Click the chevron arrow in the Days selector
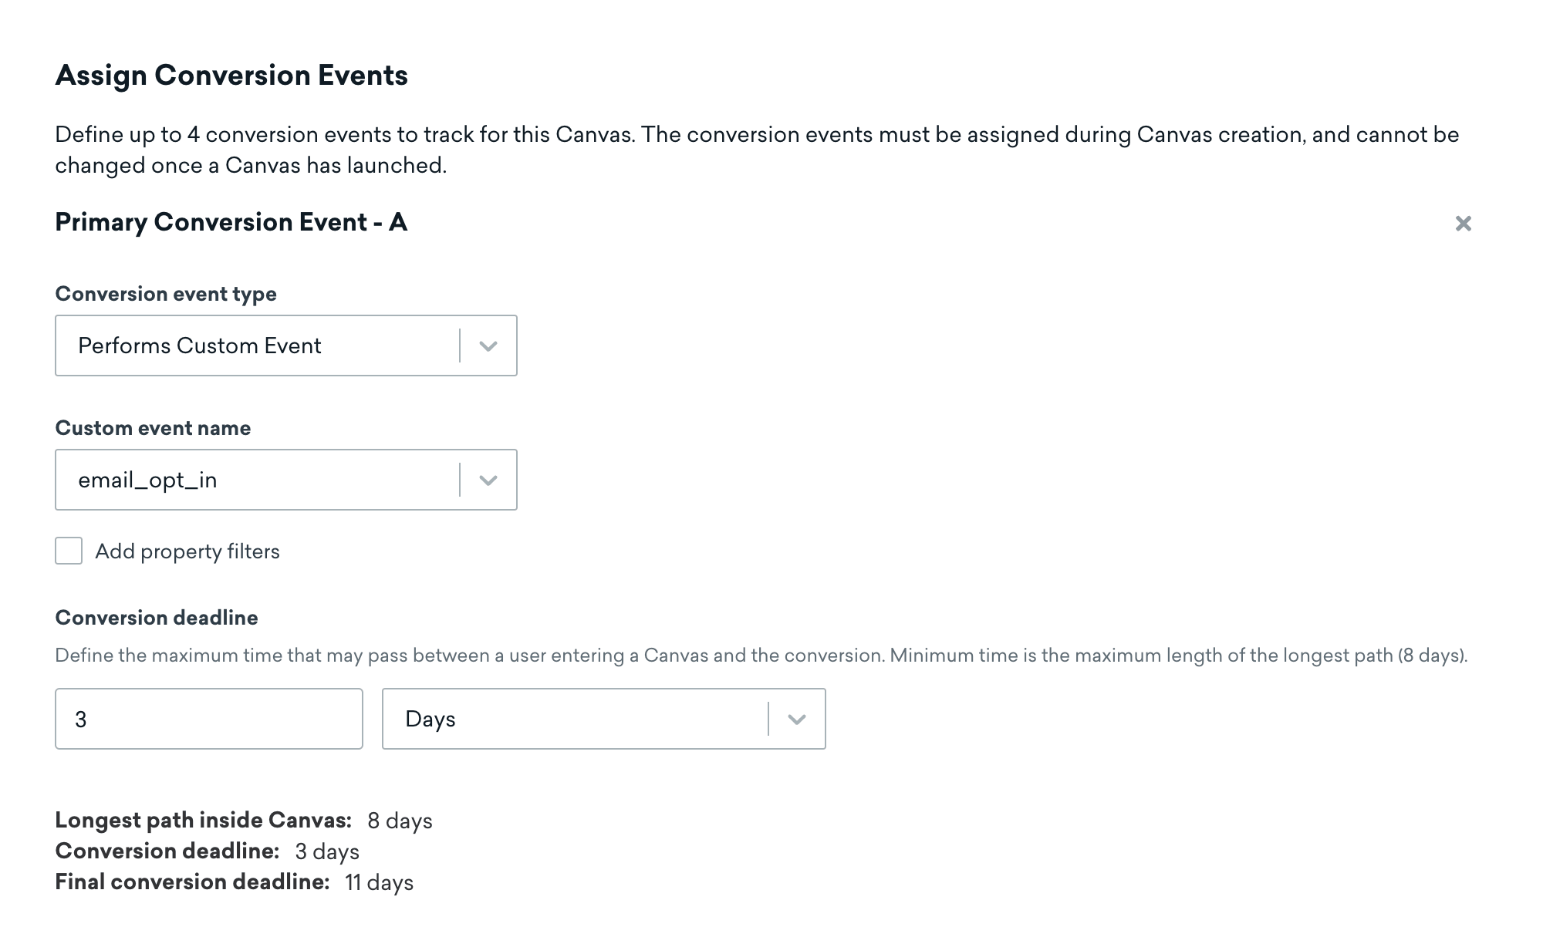The height and width of the screenshot is (927, 1543). click(796, 720)
